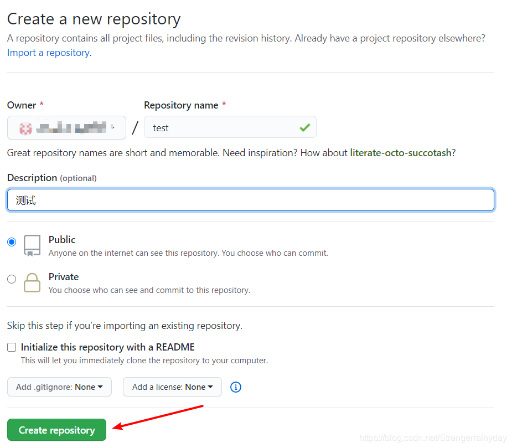Focus the Description input field
The image size is (512, 448).
[x=250, y=200]
